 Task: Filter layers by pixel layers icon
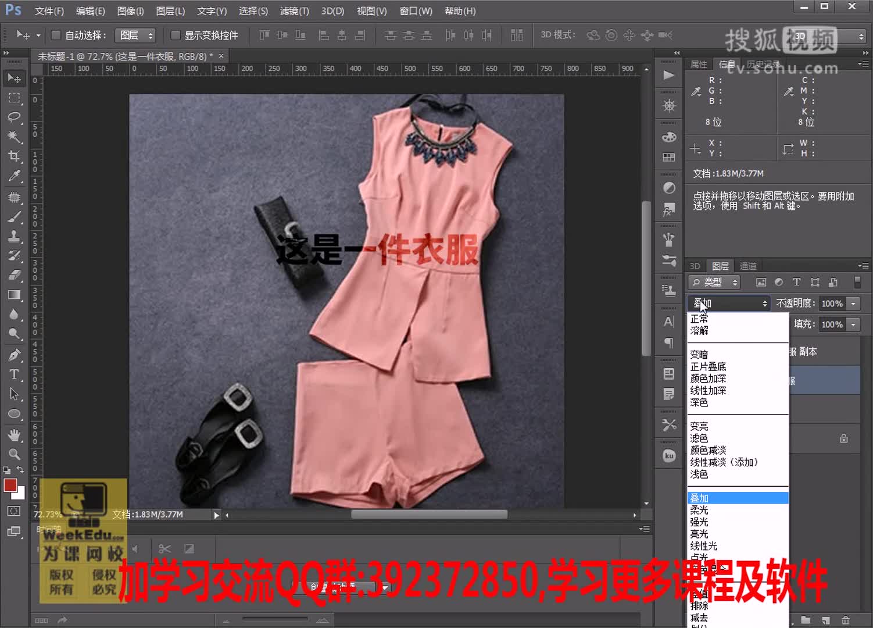click(761, 282)
